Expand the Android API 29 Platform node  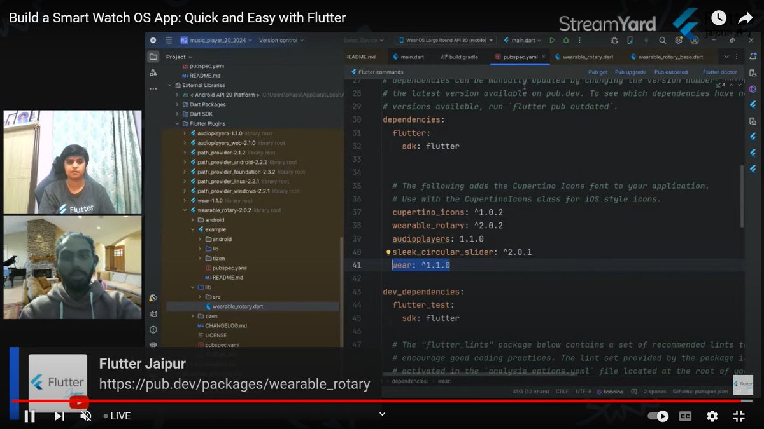coord(177,95)
